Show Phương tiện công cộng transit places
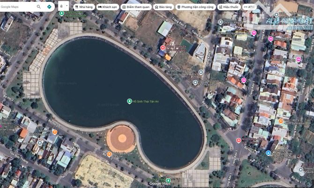314x188 pixels. tap(196, 7)
